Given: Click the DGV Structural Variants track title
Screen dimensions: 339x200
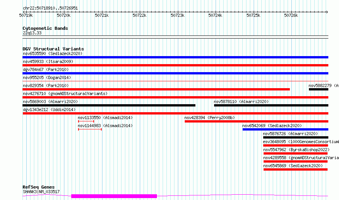Looking at the screenshot, I should point(53,49).
